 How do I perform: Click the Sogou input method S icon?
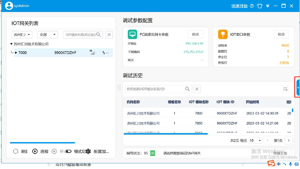(x=271, y=164)
